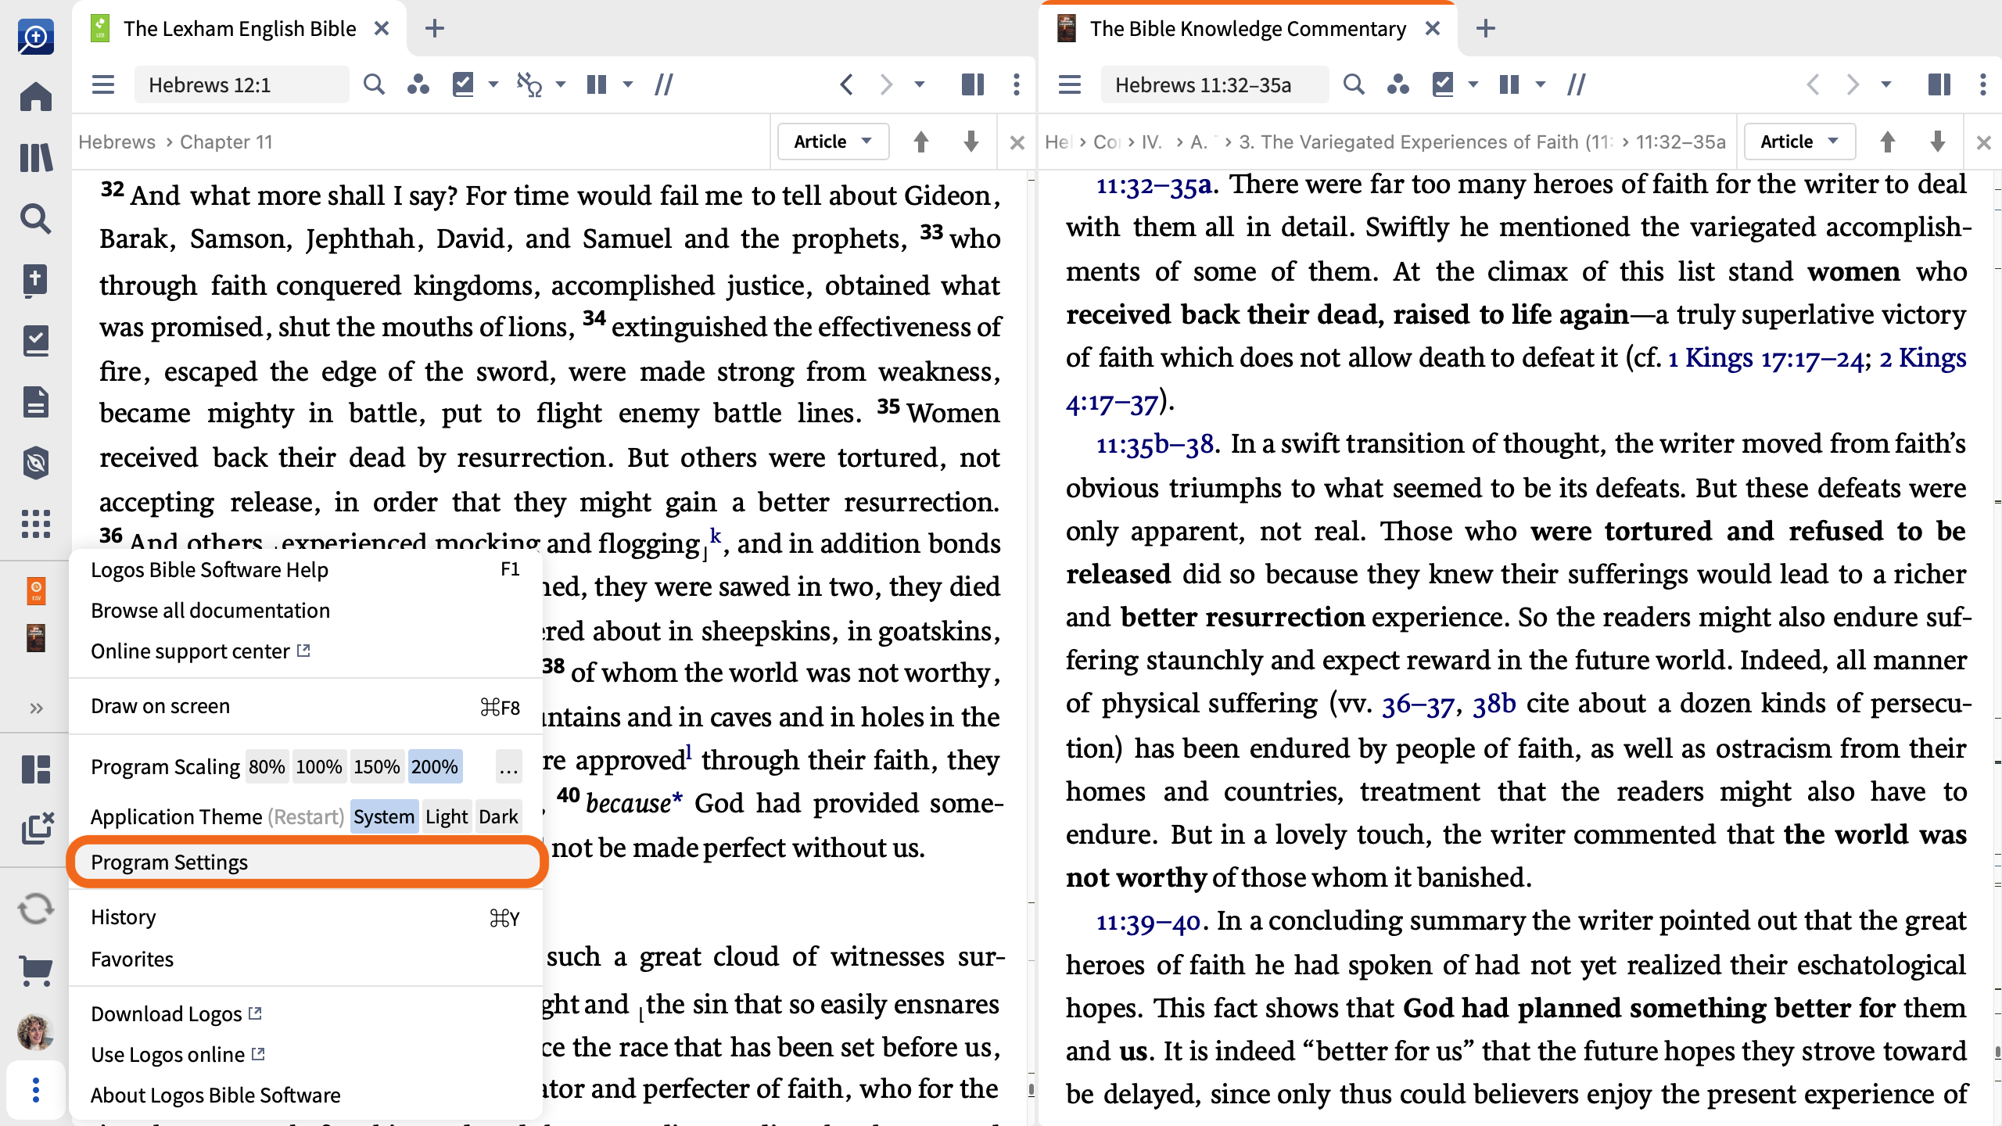Open panel menu in Bible Knowledge Commentary
This screenshot has height=1126, width=2002.
coord(1070,84)
